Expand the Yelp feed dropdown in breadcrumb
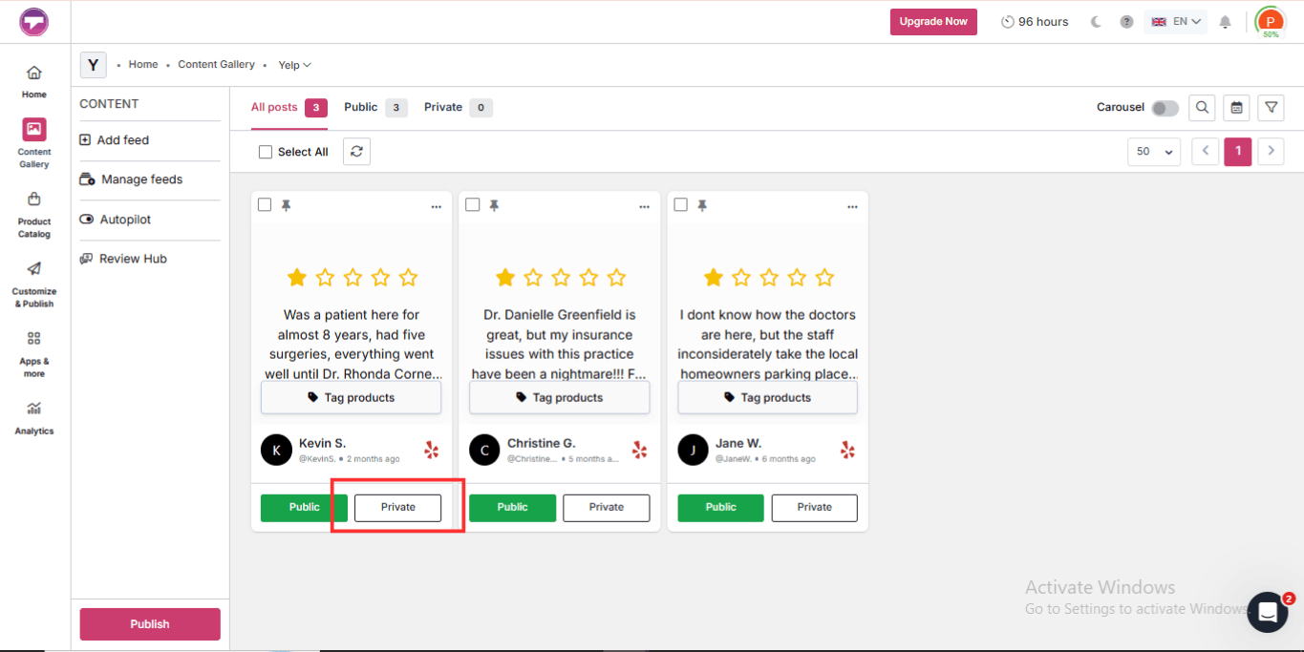 pyautogui.click(x=295, y=65)
